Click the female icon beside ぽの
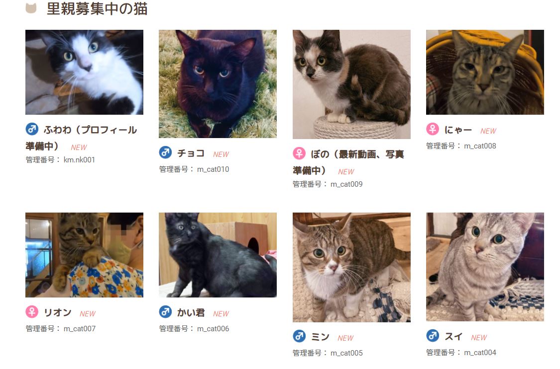This screenshot has height=369, width=560. 299,153
